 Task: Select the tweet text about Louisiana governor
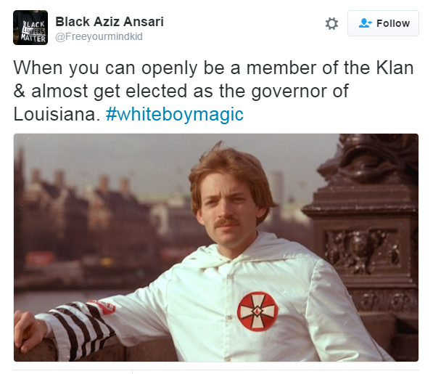(x=213, y=91)
